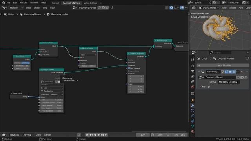Open the modifier extra options dropdown arrow

(238, 72)
